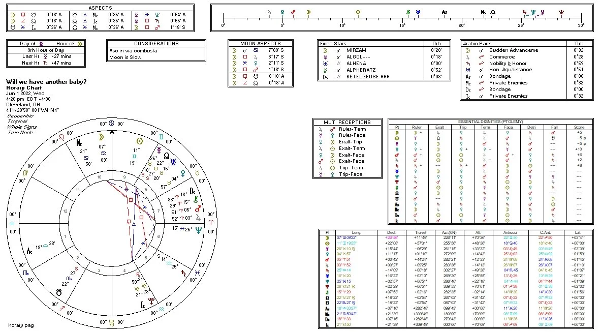Click the 'Cleveland, OH' location text
Image resolution: width=600 pixels, height=332 pixels.
click(23, 105)
